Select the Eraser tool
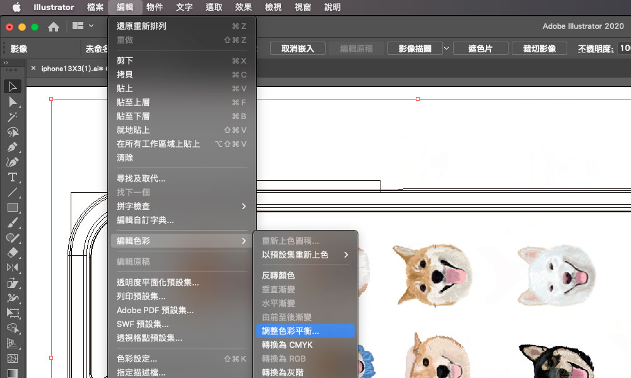 tap(13, 252)
